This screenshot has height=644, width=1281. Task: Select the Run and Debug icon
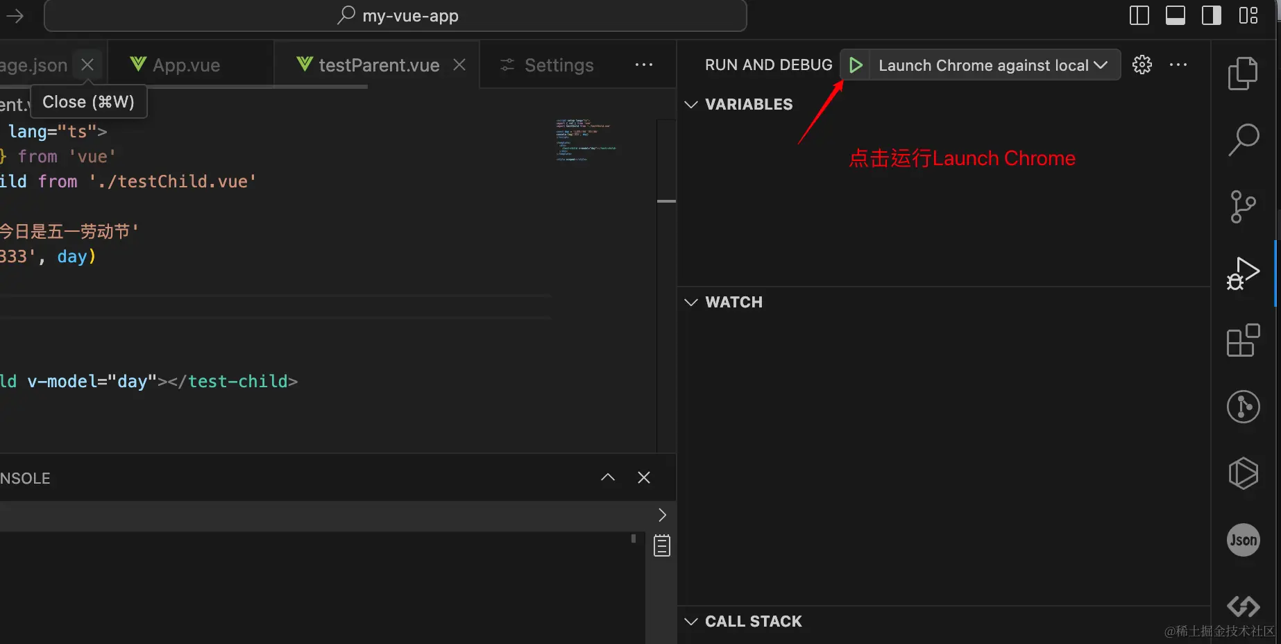tap(1243, 273)
